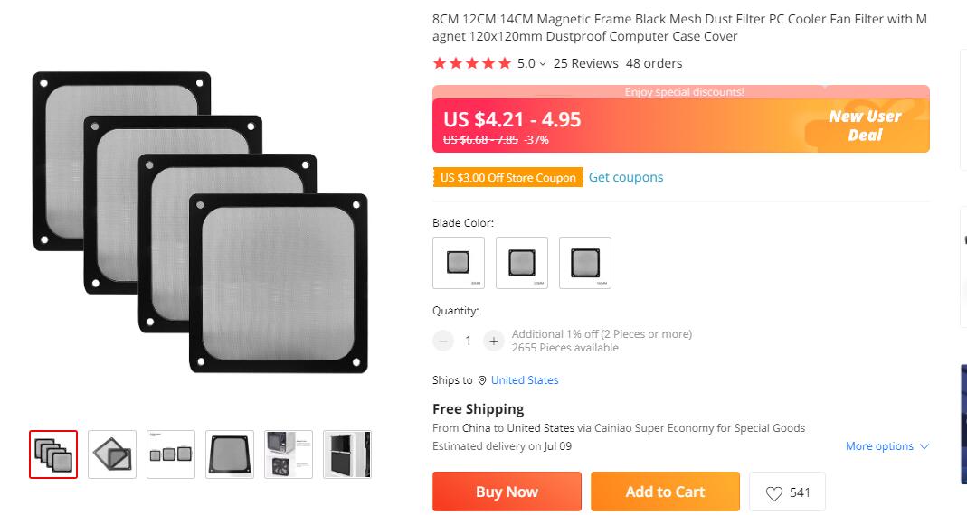The image size is (967, 515).
Task: Expand More options for shipping
Action: pos(886,446)
